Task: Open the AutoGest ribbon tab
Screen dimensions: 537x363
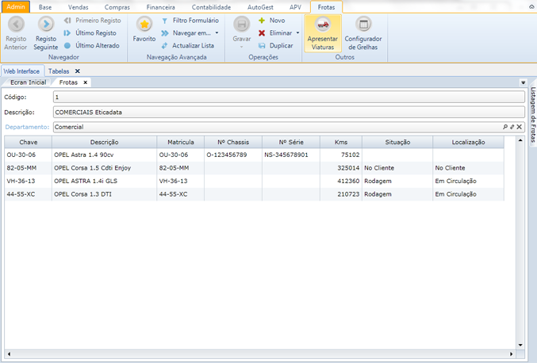Action: click(x=259, y=6)
